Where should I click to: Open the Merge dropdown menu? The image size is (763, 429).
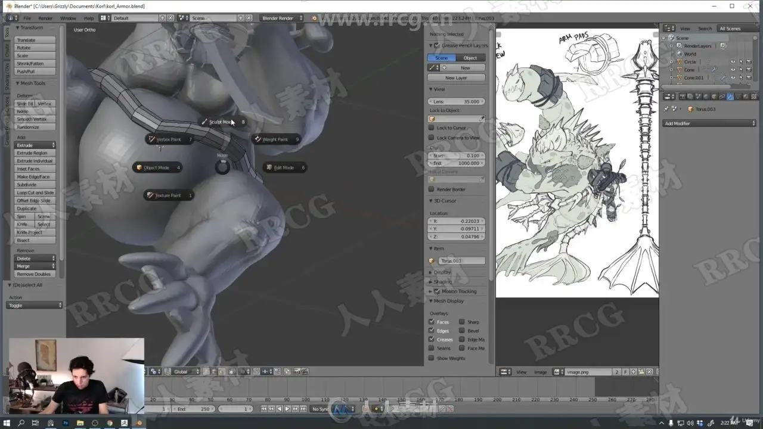coord(35,266)
